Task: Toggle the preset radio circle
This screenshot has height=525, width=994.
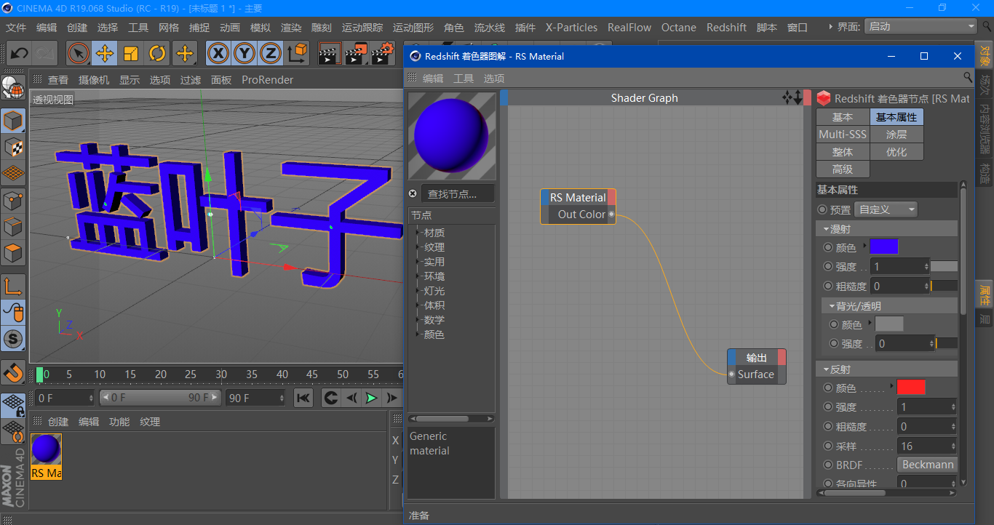Action: [822, 209]
